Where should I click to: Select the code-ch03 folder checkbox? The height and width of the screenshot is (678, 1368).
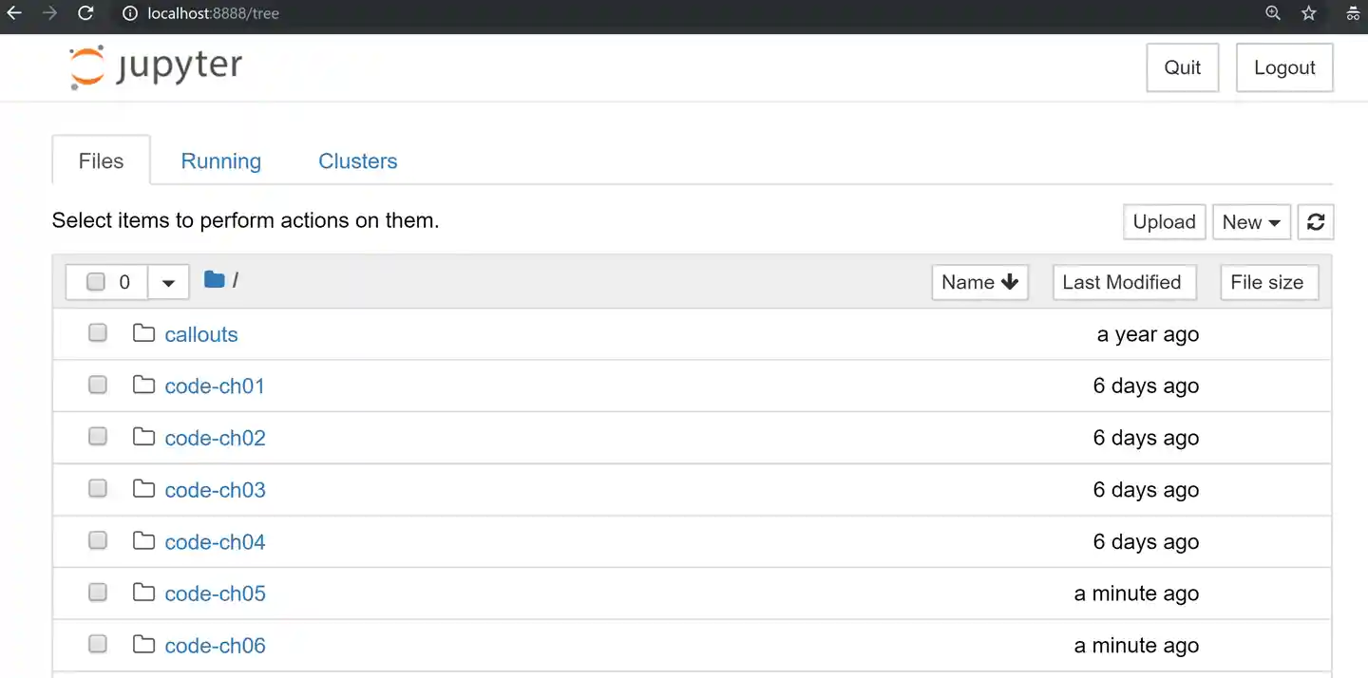tap(98, 489)
